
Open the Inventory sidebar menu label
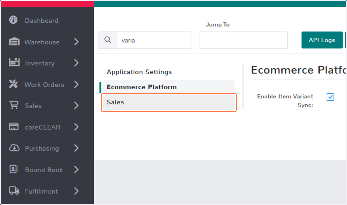pos(40,63)
